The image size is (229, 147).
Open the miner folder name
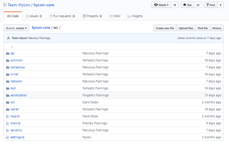point(15,74)
